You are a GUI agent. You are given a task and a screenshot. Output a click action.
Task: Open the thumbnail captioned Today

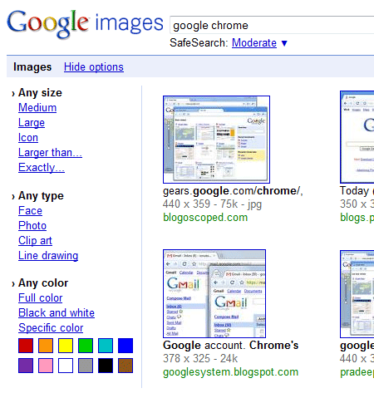[357, 137]
